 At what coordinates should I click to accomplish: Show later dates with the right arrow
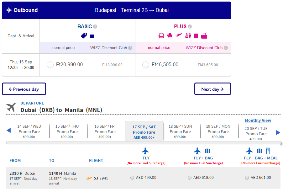tap(278, 133)
